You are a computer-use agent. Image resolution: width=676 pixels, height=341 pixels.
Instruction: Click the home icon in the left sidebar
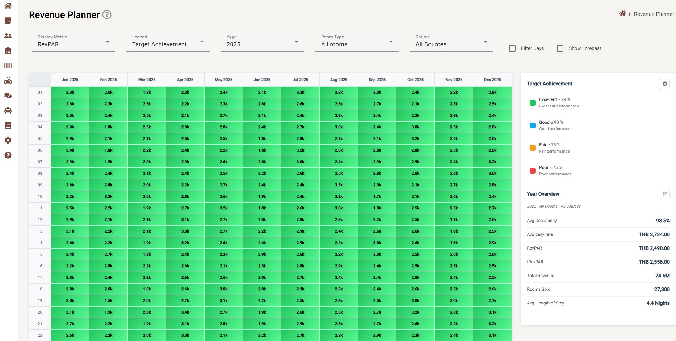point(8,6)
